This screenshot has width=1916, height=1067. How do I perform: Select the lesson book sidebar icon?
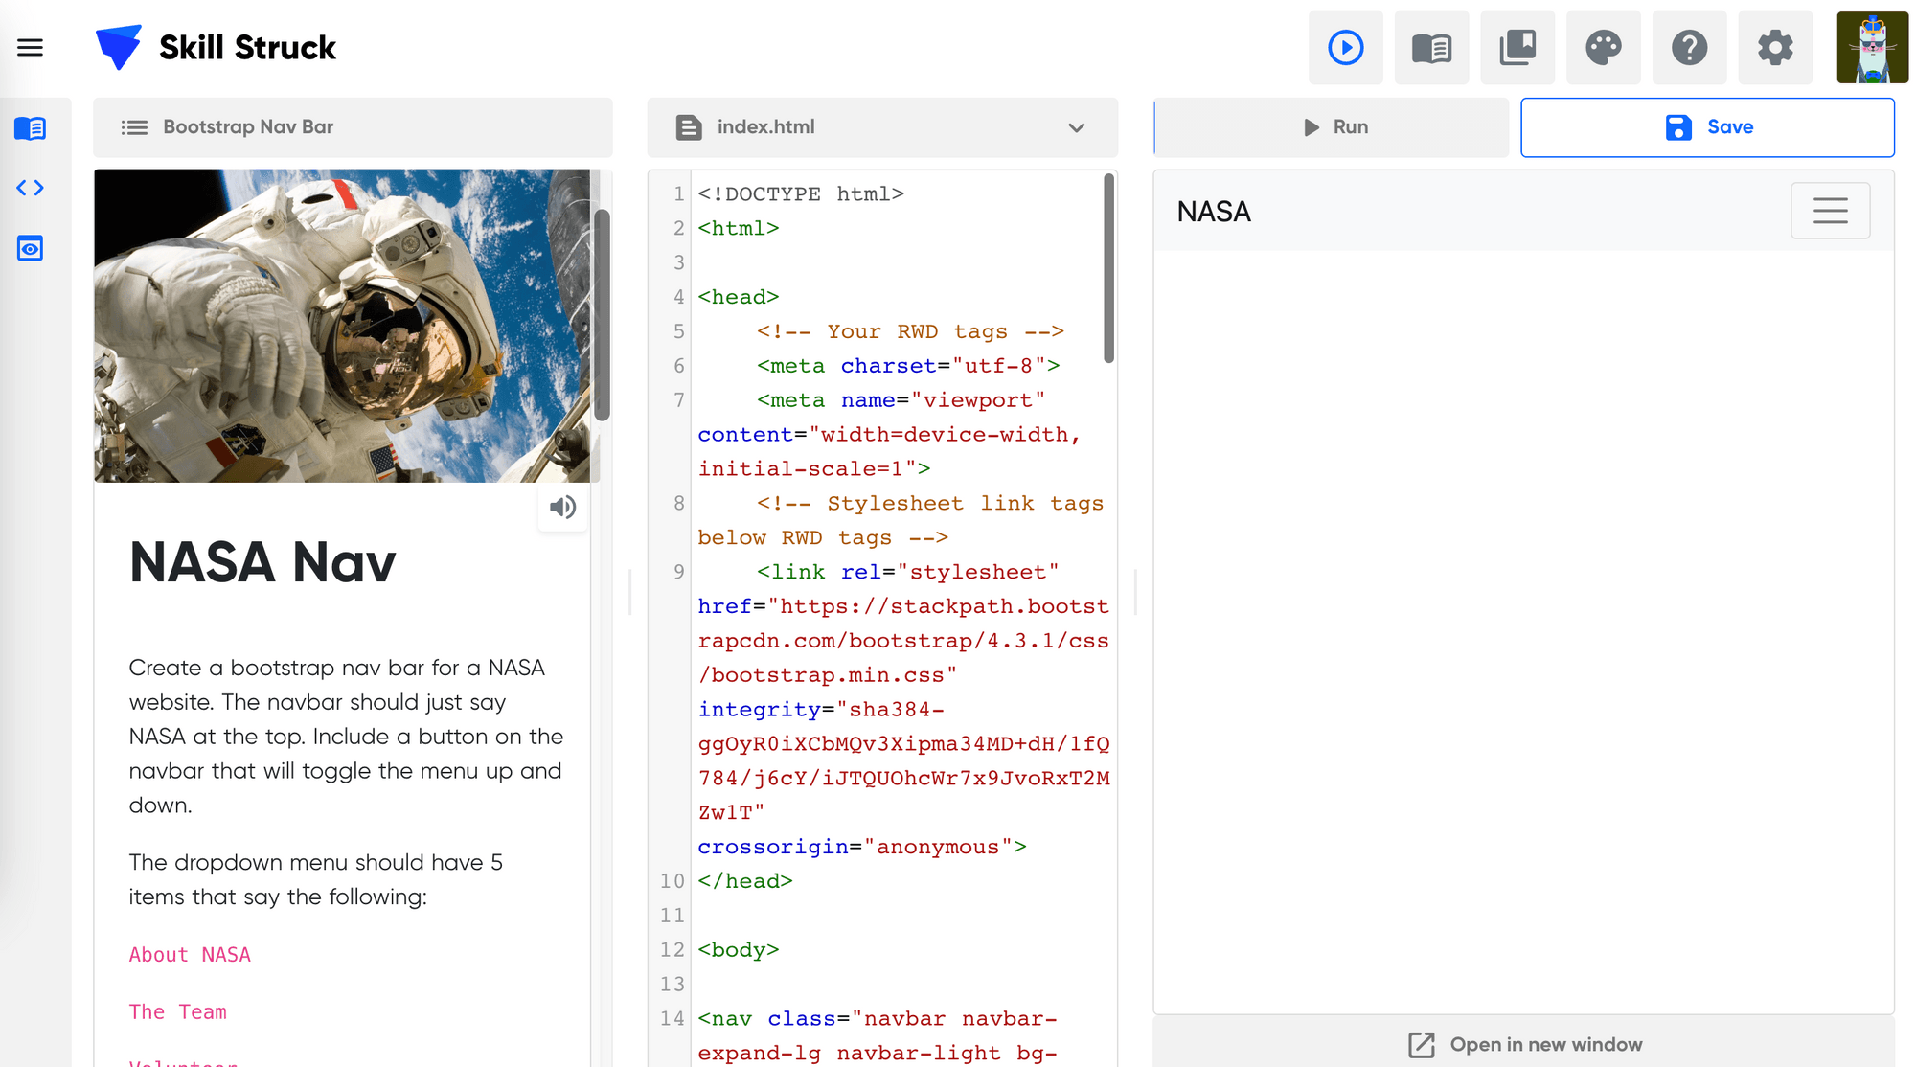point(31,128)
